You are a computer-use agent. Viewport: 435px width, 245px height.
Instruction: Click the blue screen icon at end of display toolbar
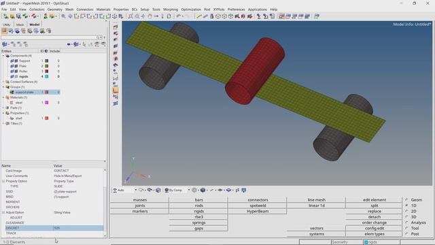pyautogui.click(x=244, y=191)
